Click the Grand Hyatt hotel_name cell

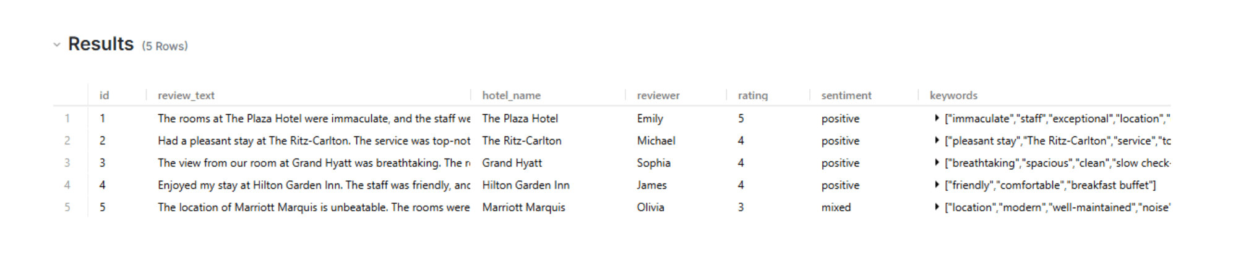pyautogui.click(x=512, y=162)
